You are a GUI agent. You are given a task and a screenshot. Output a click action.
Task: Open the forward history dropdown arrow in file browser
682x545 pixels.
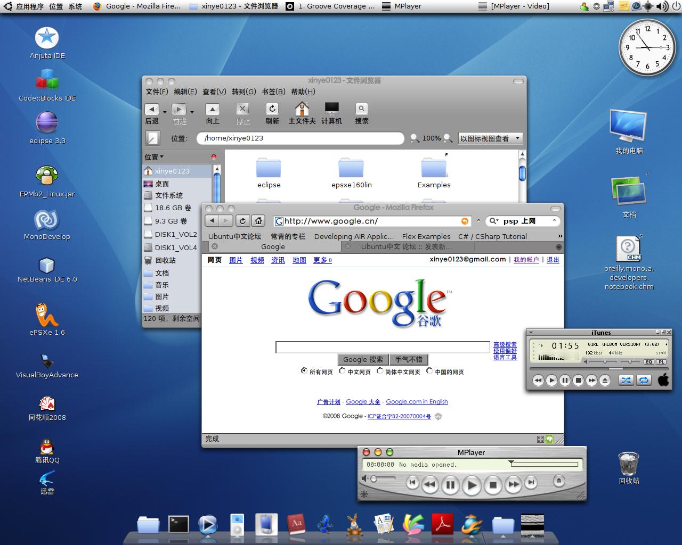pos(192,112)
